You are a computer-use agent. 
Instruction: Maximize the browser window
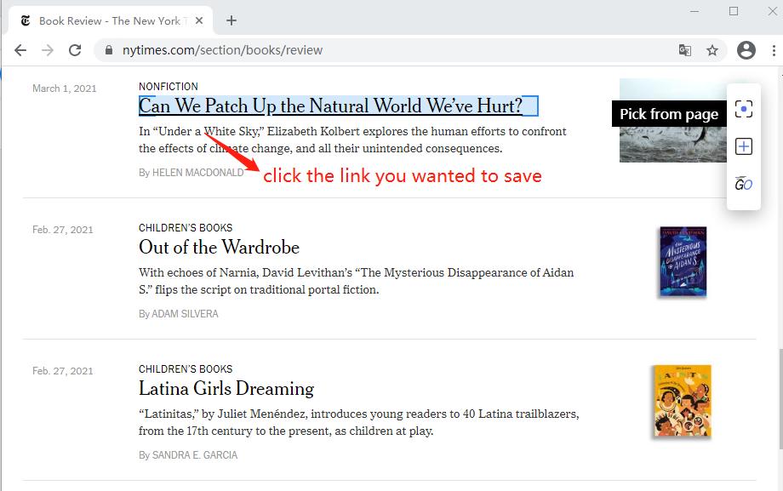click(734, 11)
